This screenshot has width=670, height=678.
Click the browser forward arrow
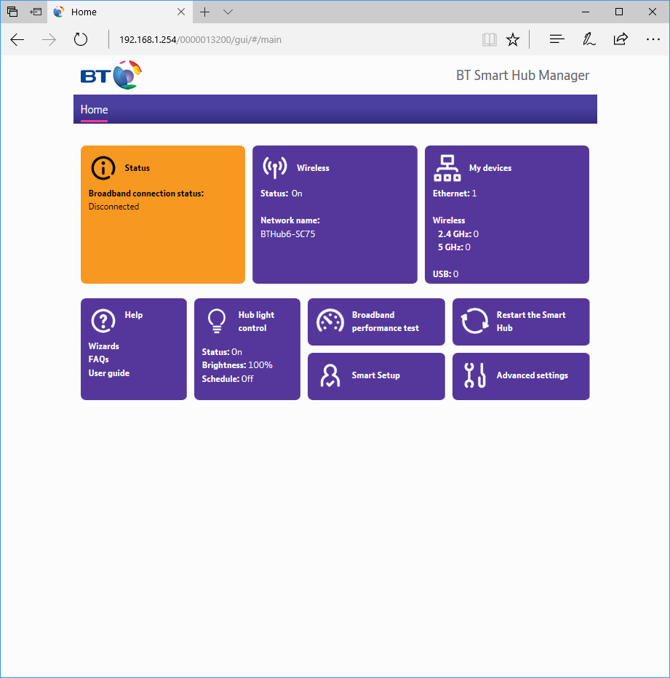49,40
